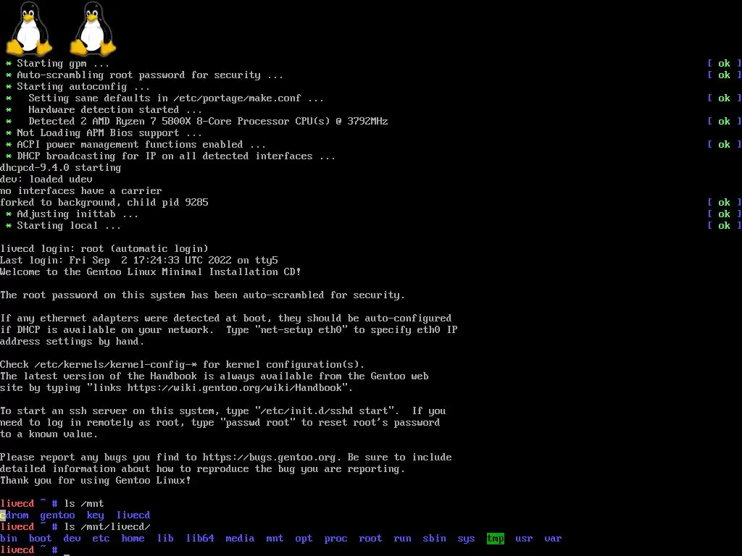Click the 'proc' directory entry

pyautogui.click(x=335, y=538)
